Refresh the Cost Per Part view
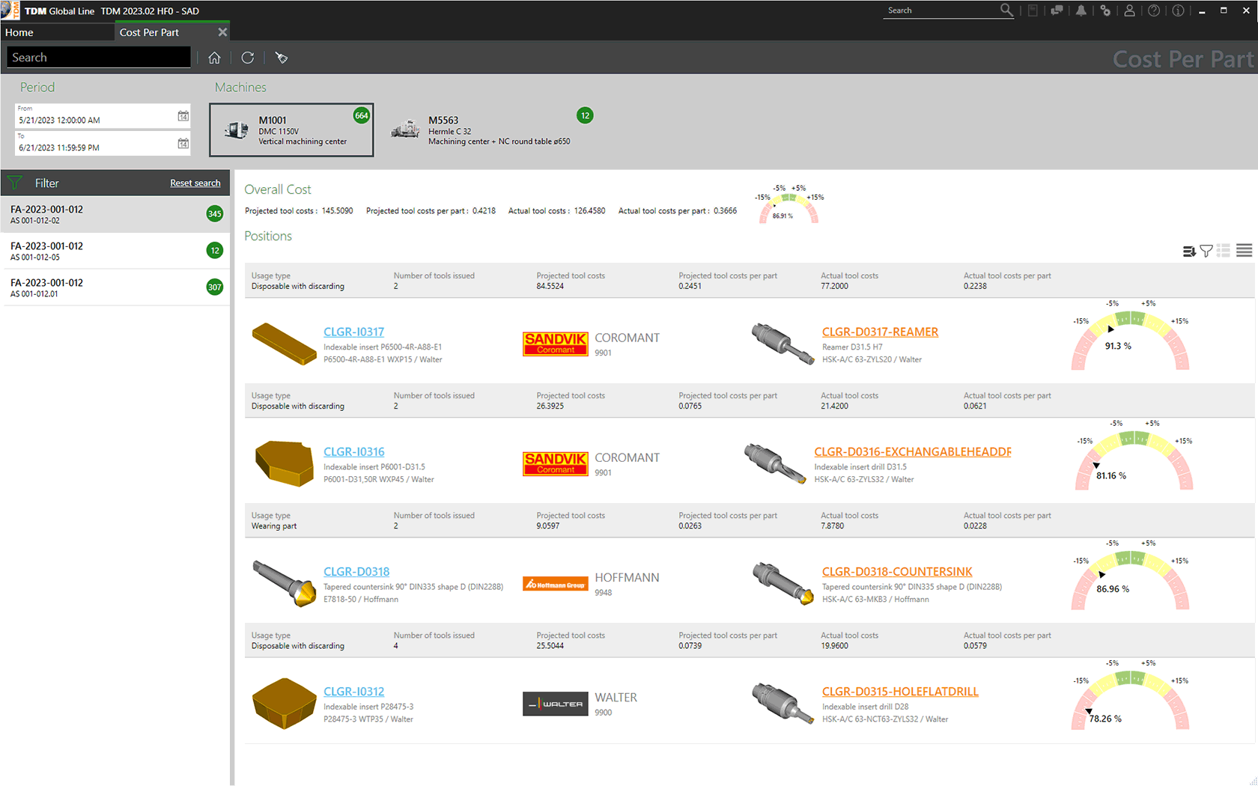Screen dimensions: 1258x786 click(248, 58)
